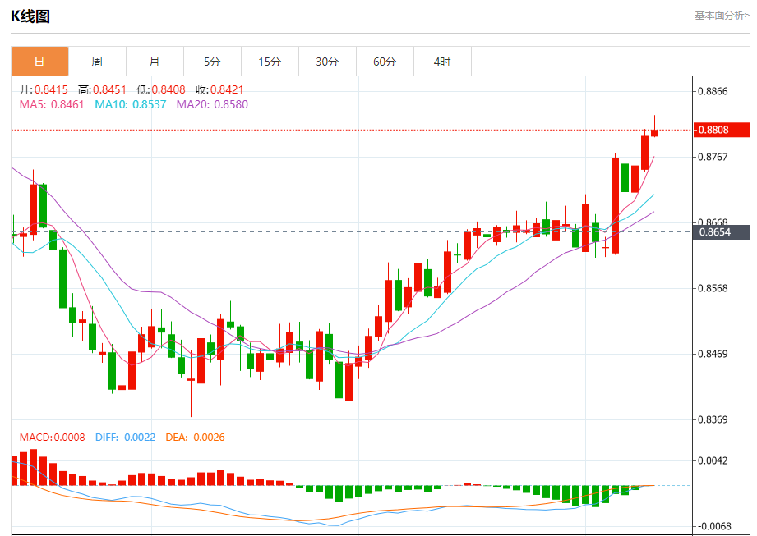Click the 开:0.8415 opening price text
The image size is (757, 536).
pyautogui.click(x=44, y=89)
